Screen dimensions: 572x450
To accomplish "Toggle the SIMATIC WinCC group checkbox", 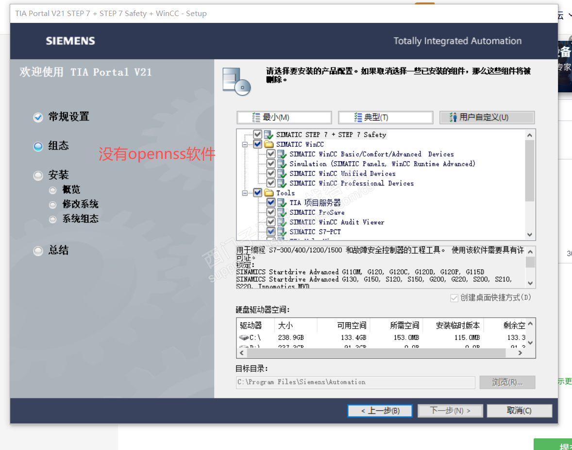I will (x=257, y=144).
